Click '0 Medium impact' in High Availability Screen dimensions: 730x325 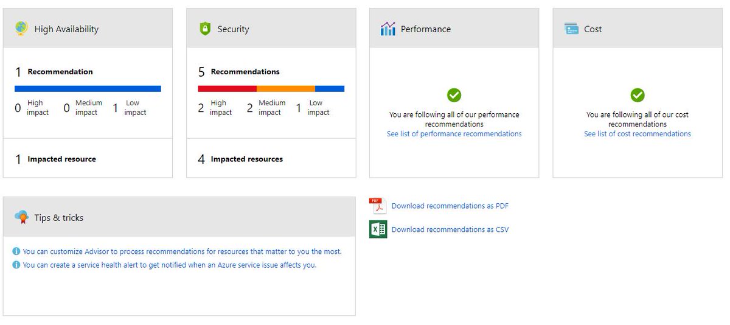pos(83,108)
